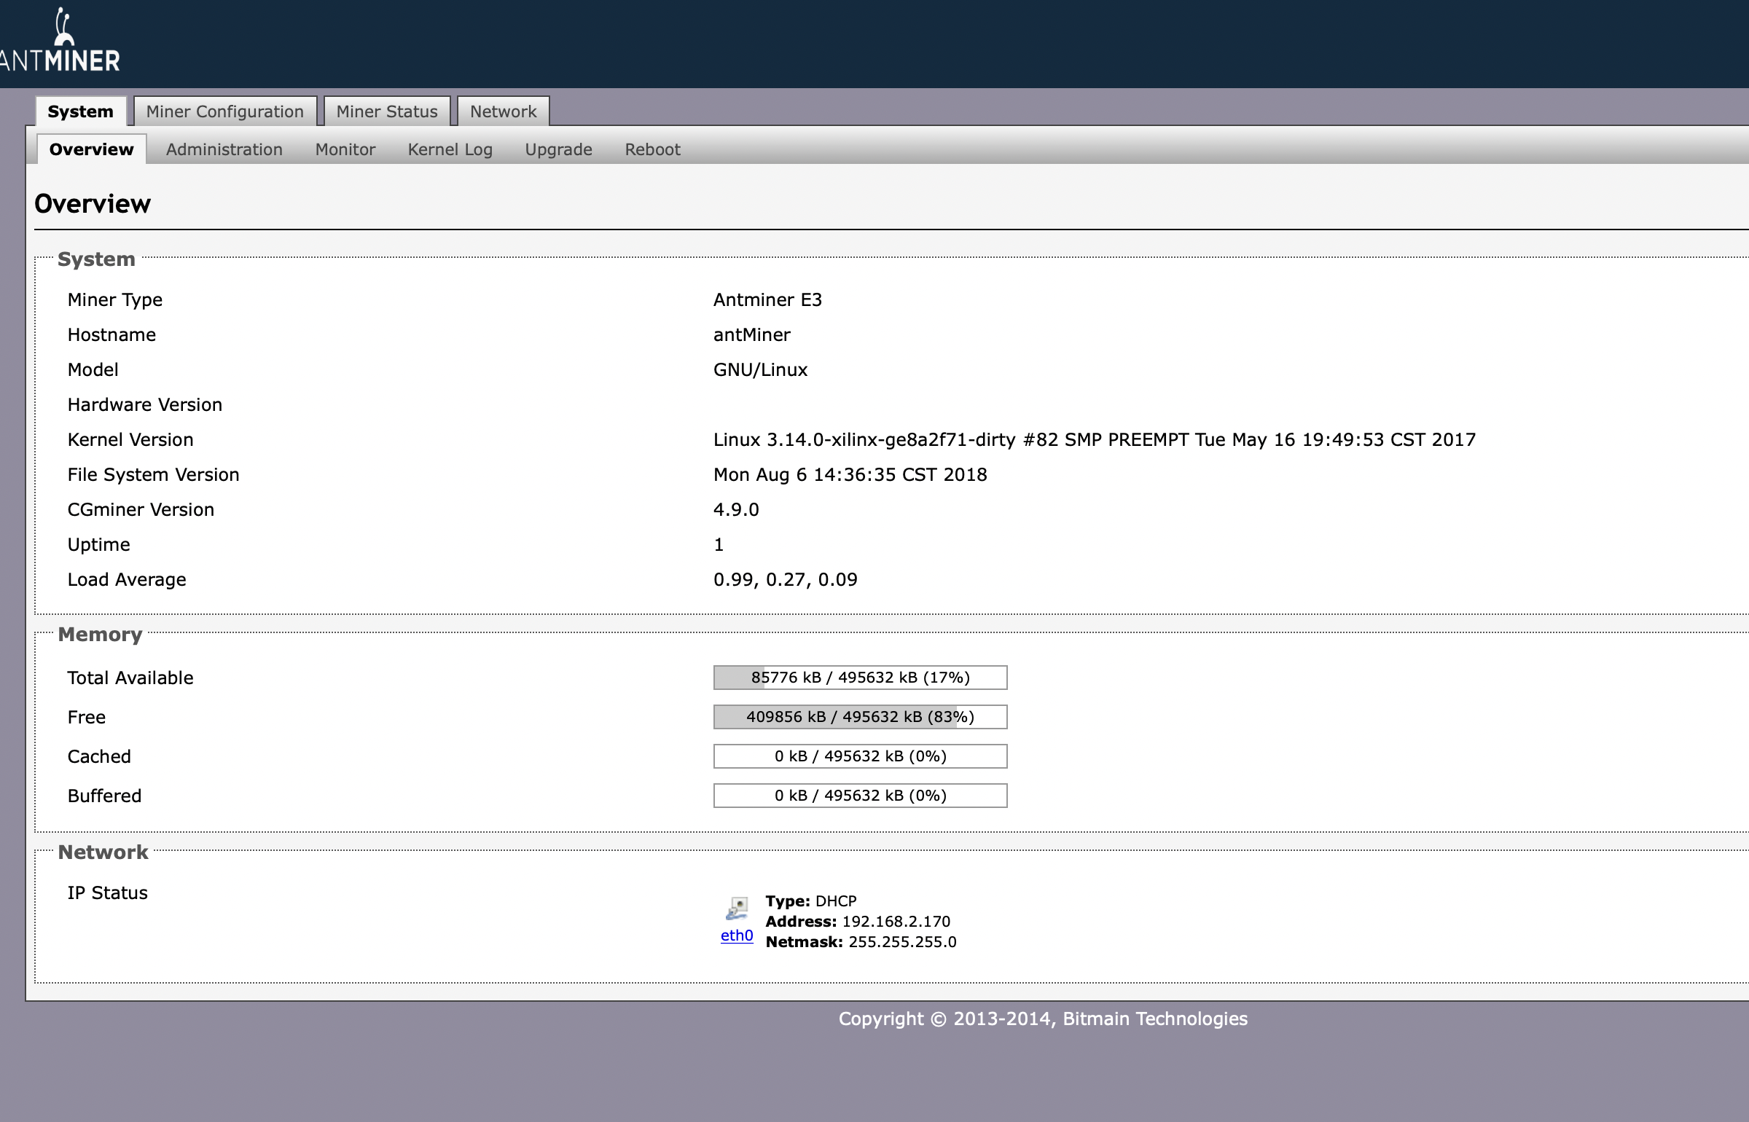Click the Bitmain Technologies copyright text
1749x1122 pixels.
(x=1043, y=1019)
